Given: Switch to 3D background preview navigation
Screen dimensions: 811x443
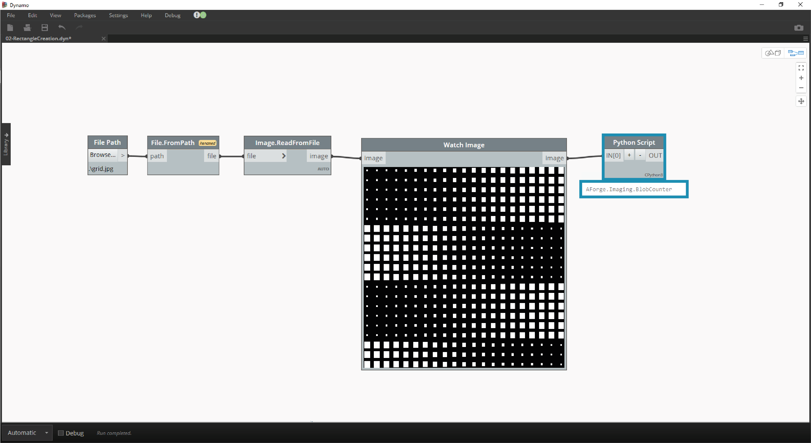Looking at the screenshot, I should (773, 53).
